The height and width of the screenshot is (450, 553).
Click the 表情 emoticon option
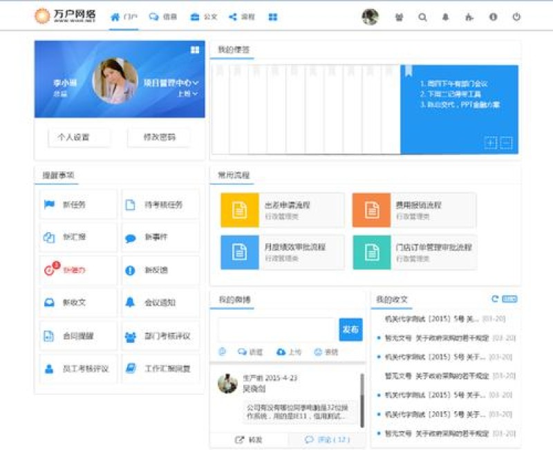[x=326, y=352]
